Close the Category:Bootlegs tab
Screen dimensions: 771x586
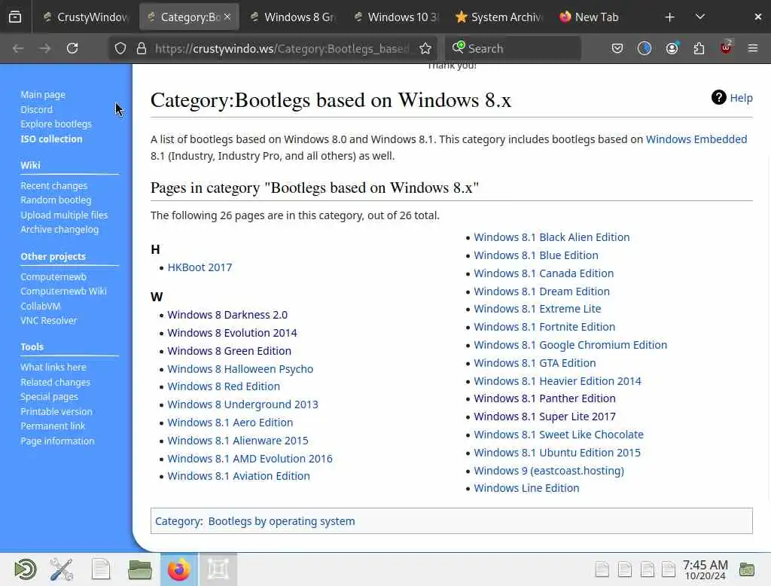227,17
